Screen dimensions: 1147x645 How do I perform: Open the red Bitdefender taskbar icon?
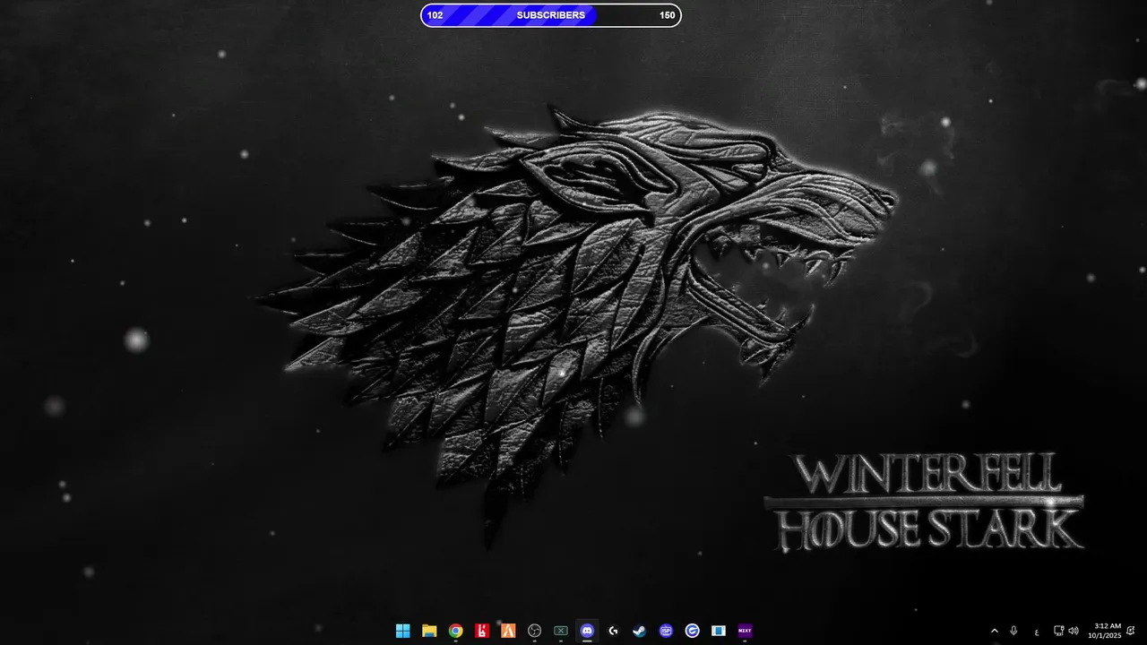coord(482,631)
